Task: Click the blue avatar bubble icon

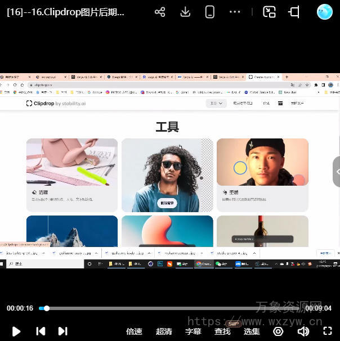Action: [x=325, y=12]
